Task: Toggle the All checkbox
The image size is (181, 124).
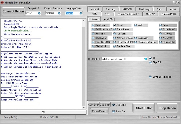Action: [x=150, y=58]
